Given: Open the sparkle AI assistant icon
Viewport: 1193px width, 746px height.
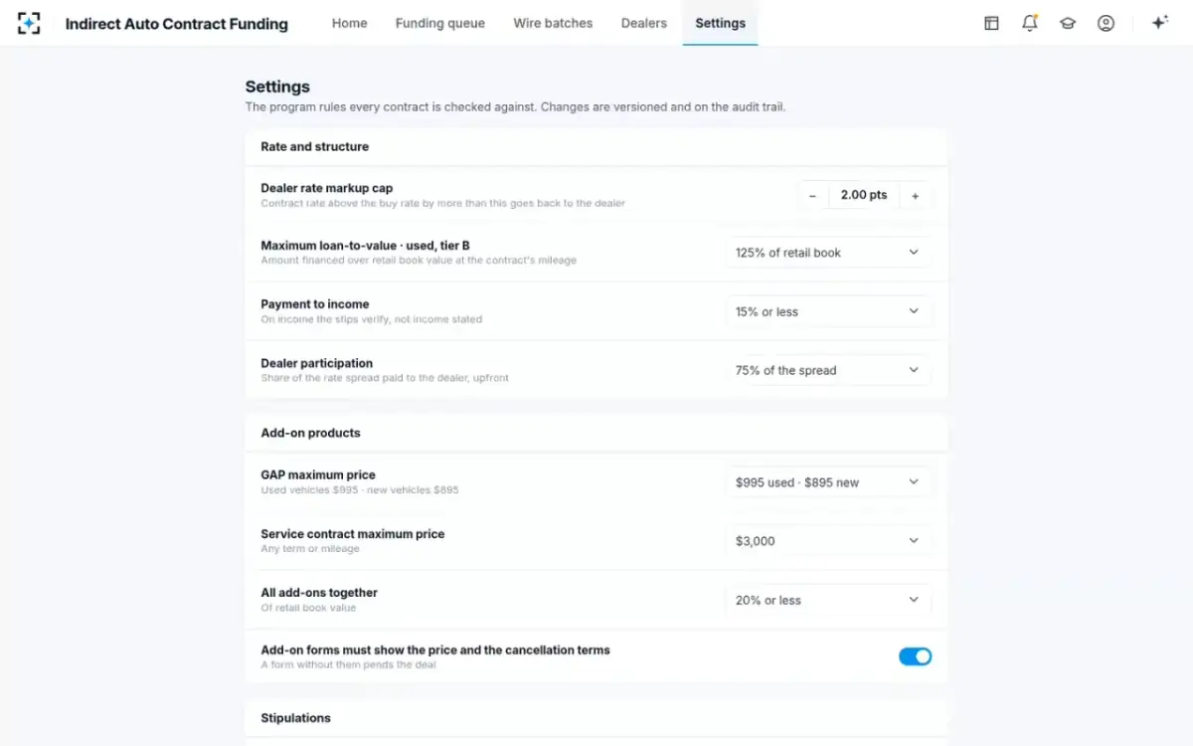Looking at the screenshot, I should tap(1159, 23).
